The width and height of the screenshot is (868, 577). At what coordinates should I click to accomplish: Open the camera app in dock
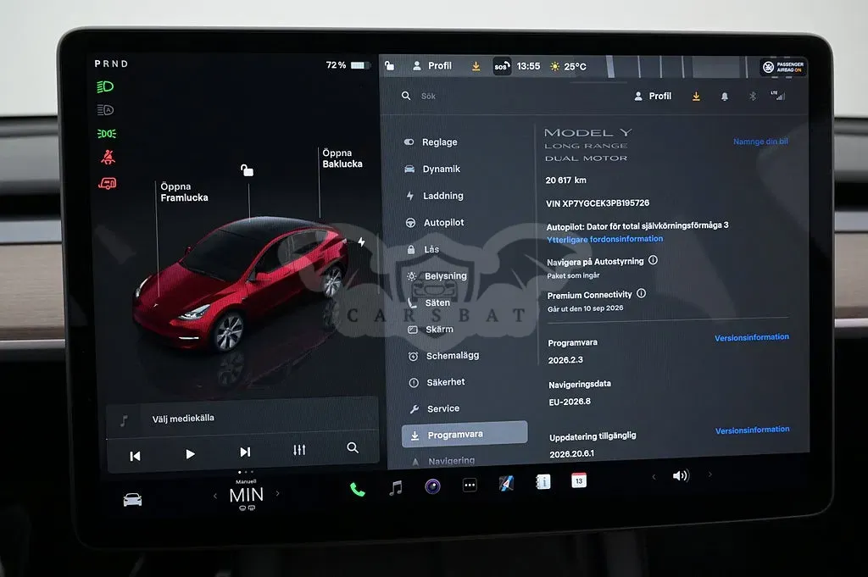click(433, 486)
